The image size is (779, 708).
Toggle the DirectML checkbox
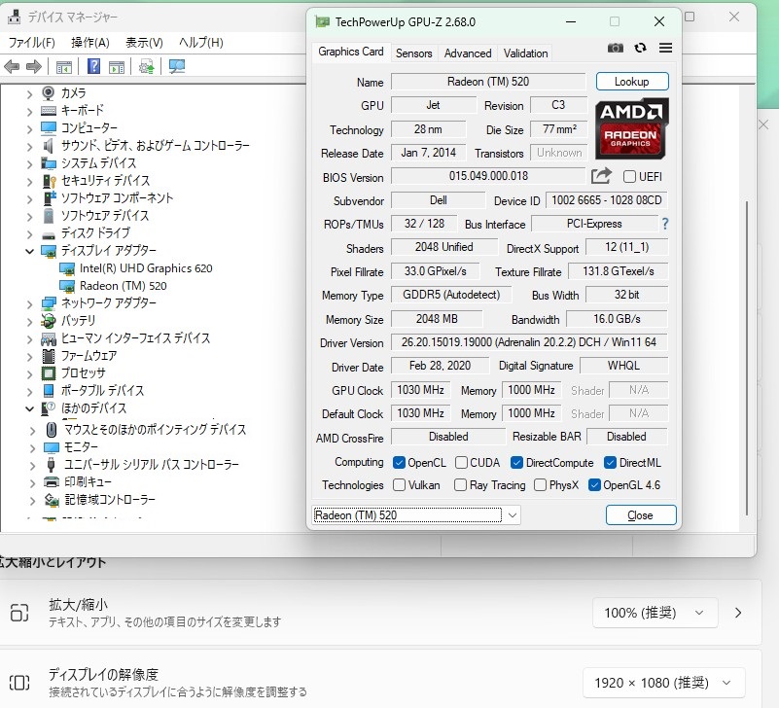(x=610, y=463)
